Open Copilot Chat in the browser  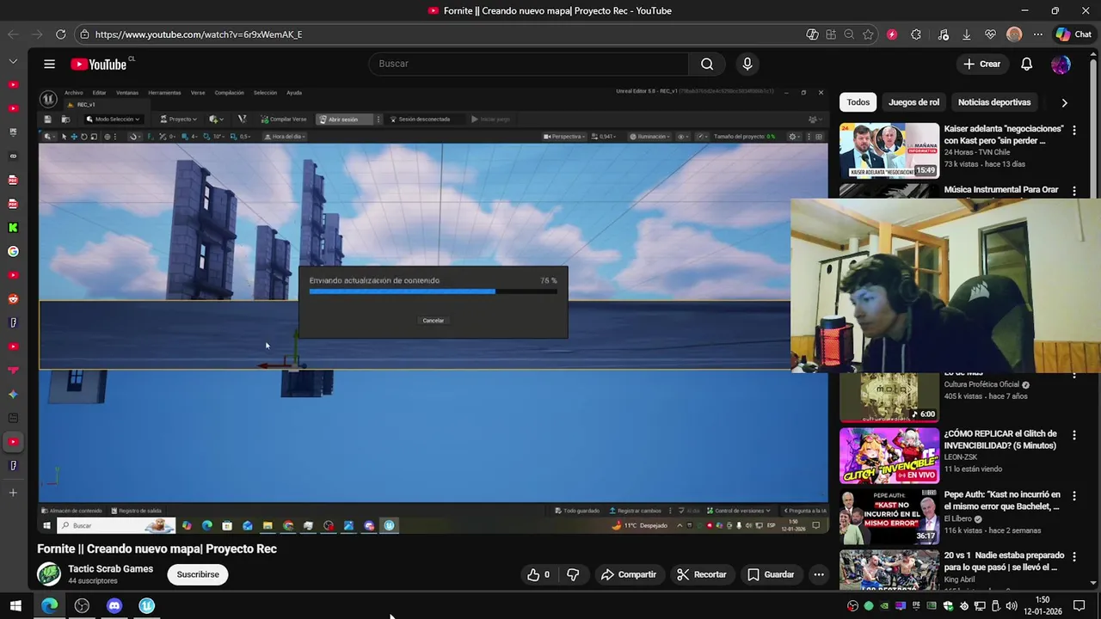[1073, 34]
